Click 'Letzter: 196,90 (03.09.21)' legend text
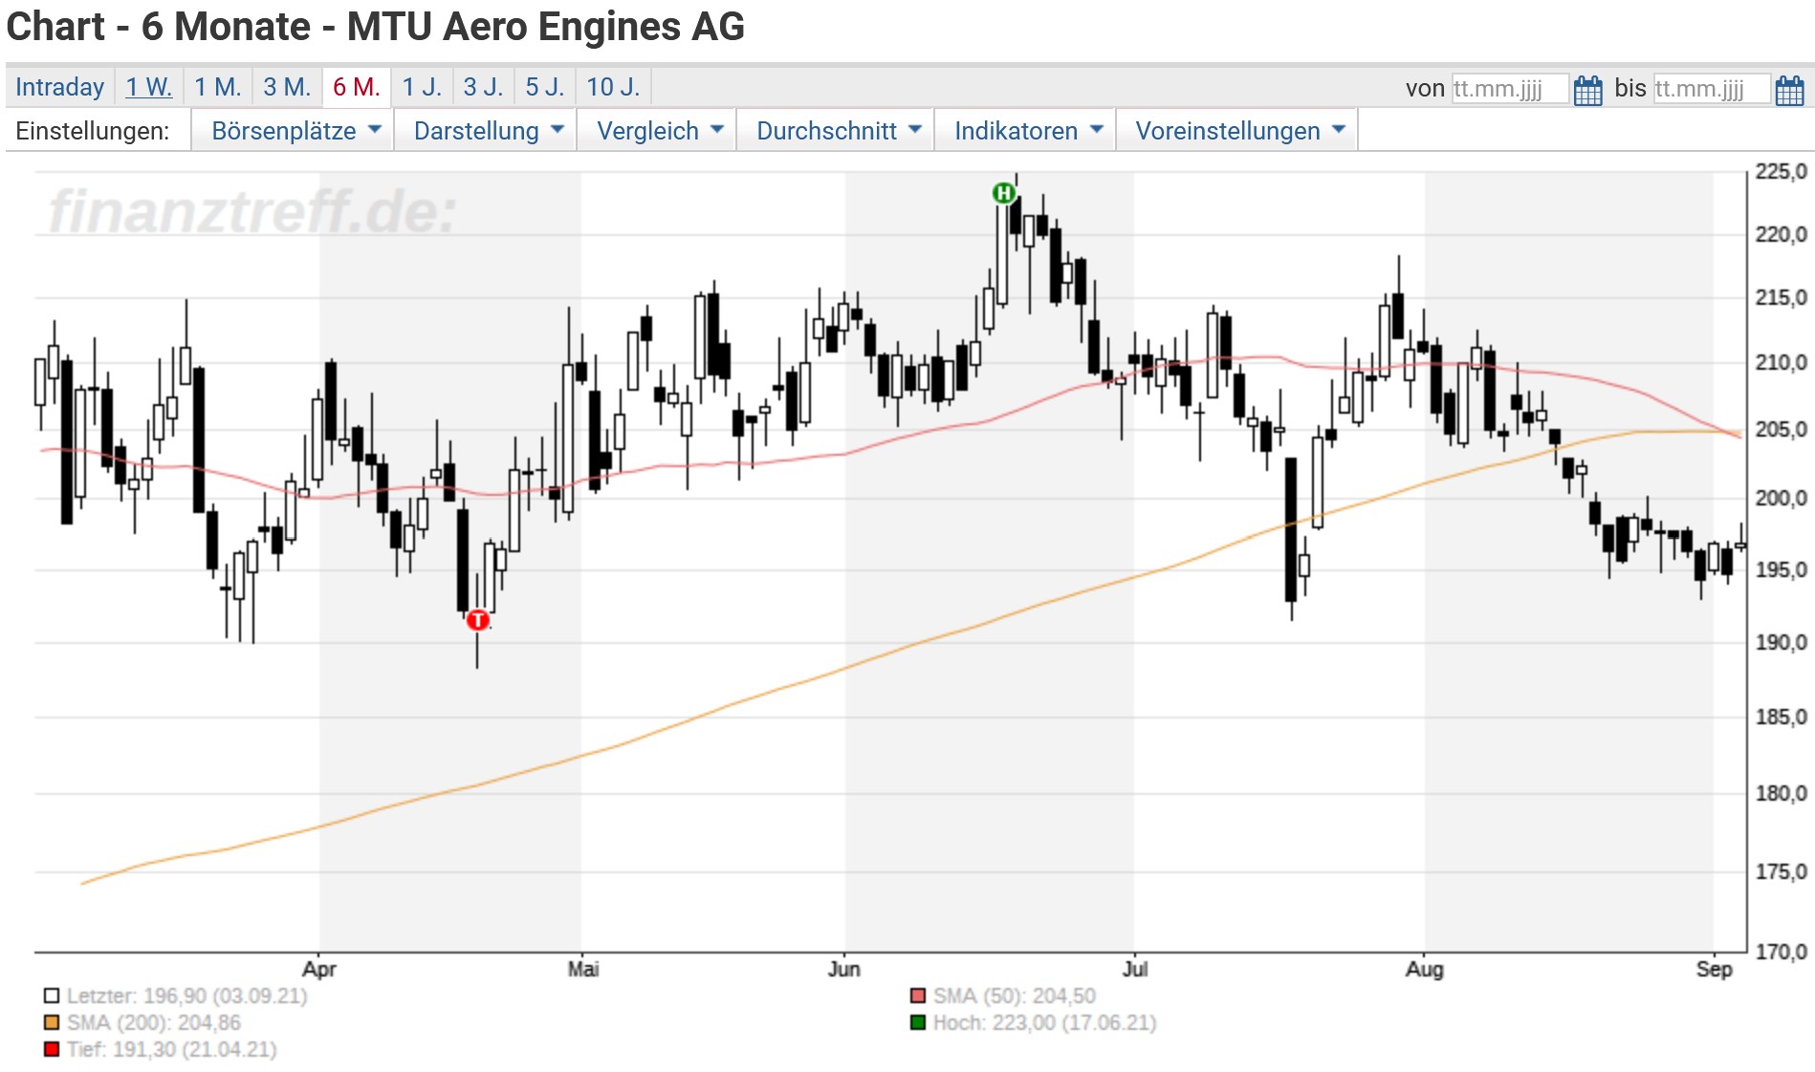The image size is (1815, 1072). (x=187, y=997)
